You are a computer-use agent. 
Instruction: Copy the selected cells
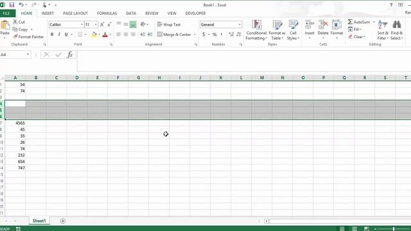(x=20, y=30)
